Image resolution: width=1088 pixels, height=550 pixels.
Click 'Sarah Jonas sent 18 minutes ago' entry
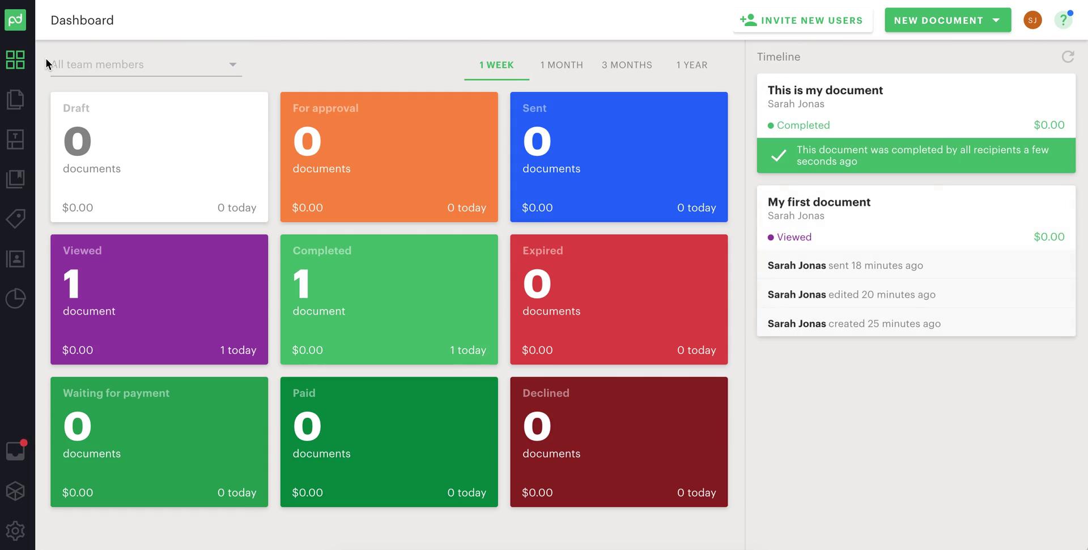(916, 265)
